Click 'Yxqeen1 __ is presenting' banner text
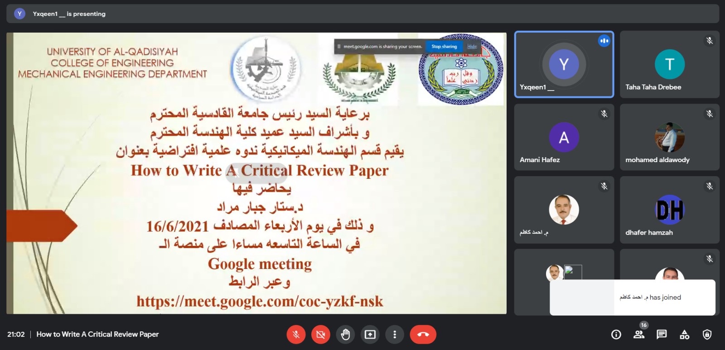The height and width of the screenshot is (350, 725). click(69, 14)
